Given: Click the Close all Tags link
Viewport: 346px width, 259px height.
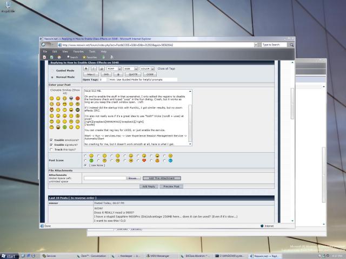Looking at the screenshot, I should 167,69.
